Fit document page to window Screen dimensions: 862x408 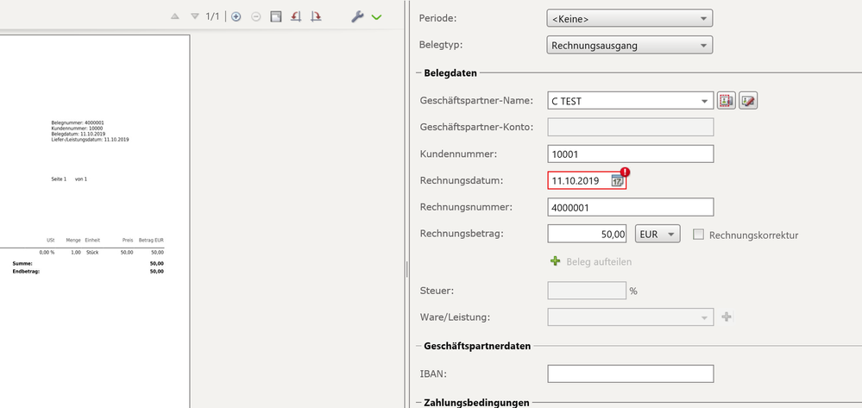pos(276,16)
